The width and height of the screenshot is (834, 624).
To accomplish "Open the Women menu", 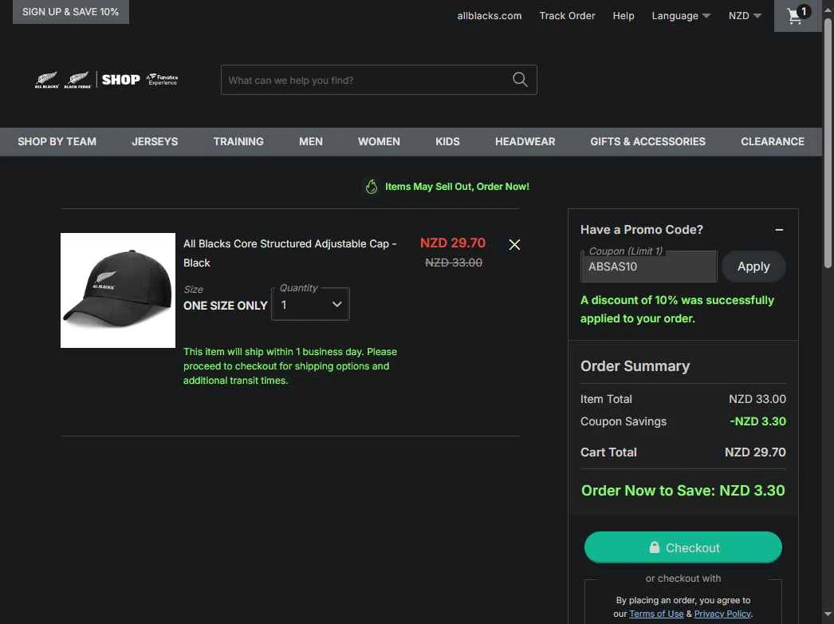I will 379,141.
